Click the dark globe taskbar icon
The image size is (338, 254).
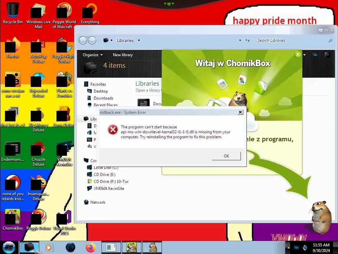point(71,247)
